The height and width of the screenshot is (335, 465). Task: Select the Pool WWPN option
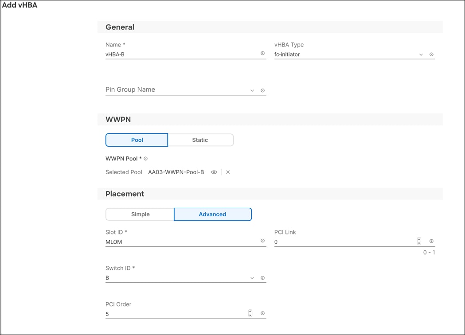137,140
